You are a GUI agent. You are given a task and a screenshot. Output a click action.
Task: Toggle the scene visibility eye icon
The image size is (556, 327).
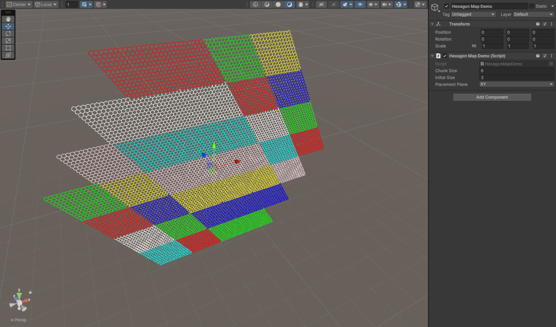[361, 4]
